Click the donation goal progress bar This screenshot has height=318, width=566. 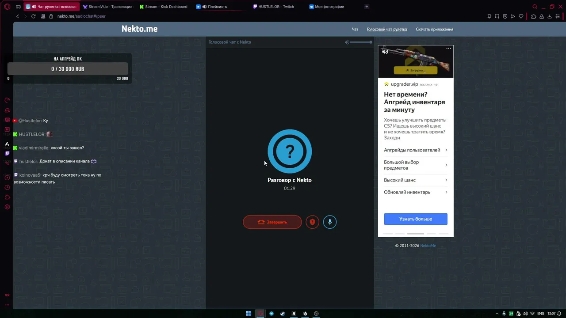click(68, 69)
